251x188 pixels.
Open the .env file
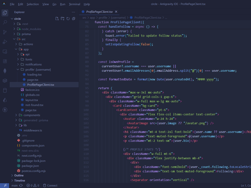(x=44, y=135)
